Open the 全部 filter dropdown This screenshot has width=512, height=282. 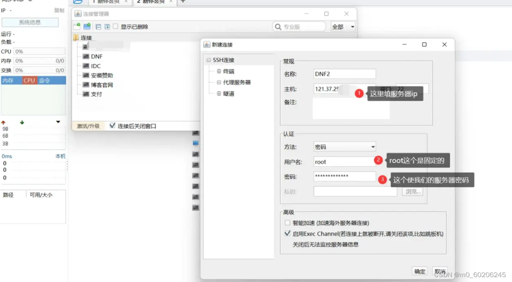(x=343, y=27)
